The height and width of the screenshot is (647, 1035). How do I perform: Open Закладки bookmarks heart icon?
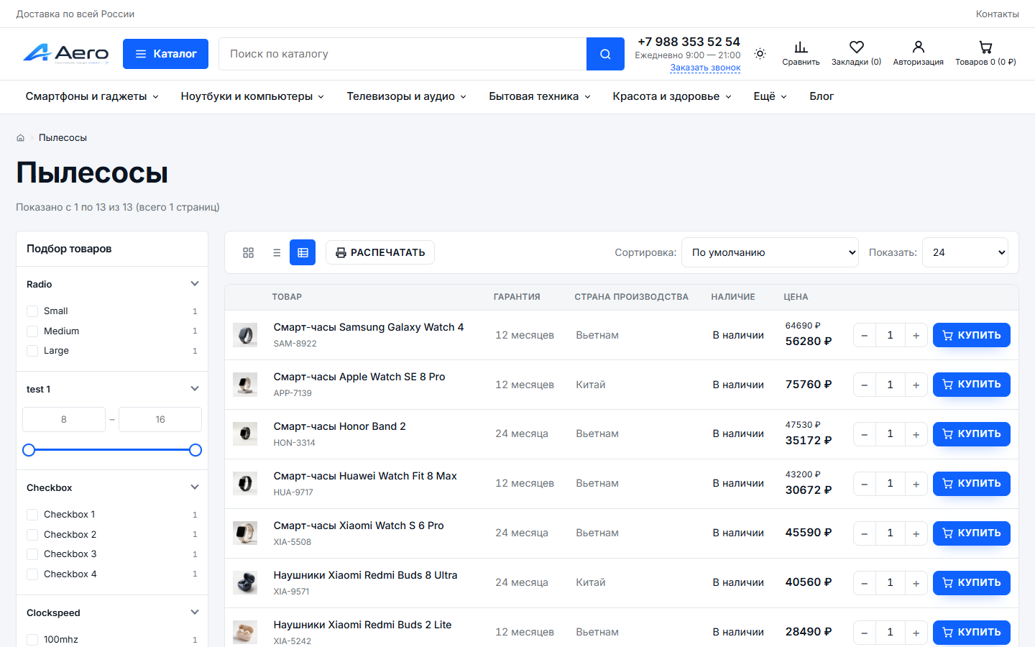click(856, 54)
